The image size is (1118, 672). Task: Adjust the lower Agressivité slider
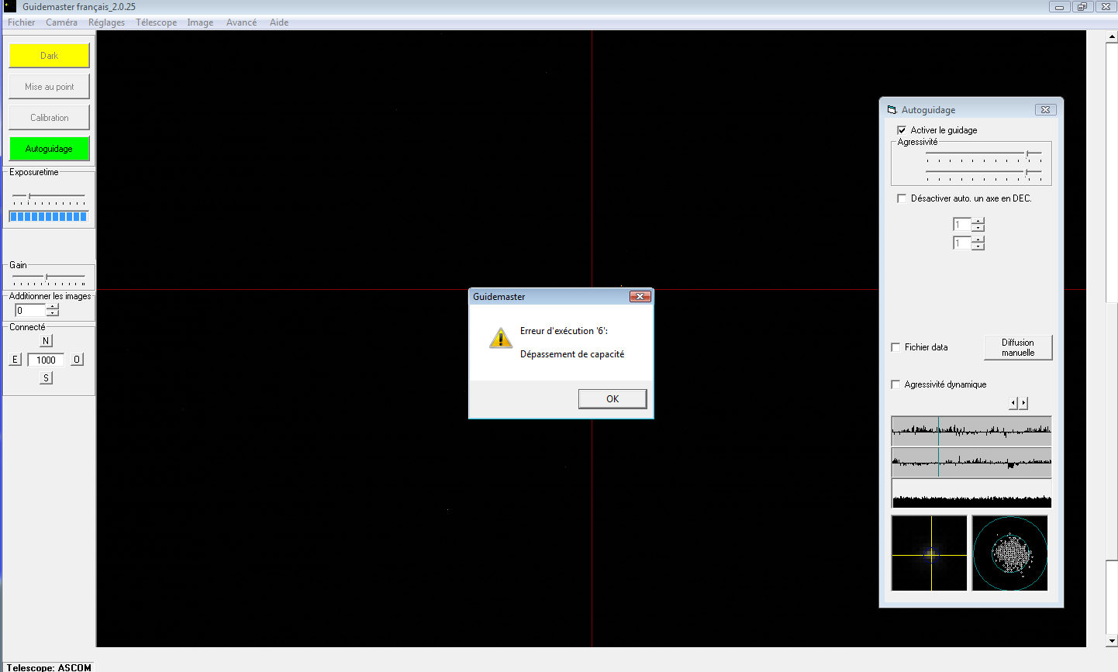(x=984, y=174)
